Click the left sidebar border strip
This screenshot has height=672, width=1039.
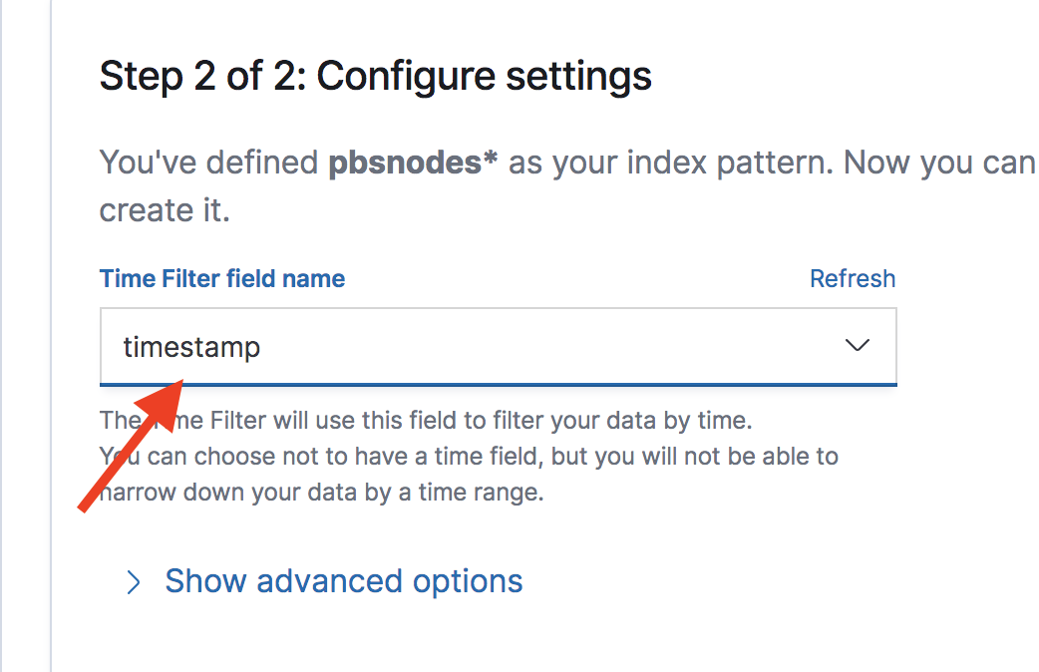pos(50,336)
